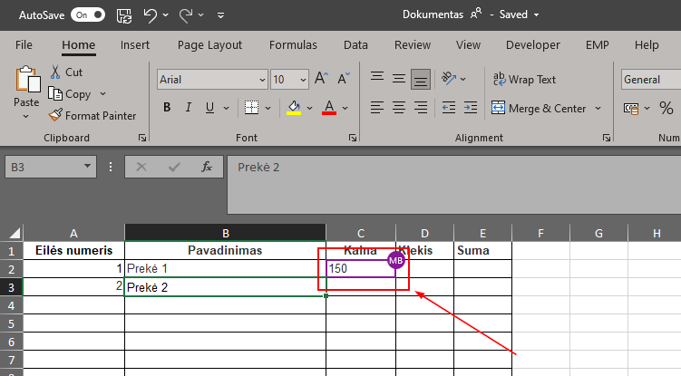The height and width of the screenshot is (376, 681).
Task: Open Customize Quick Access Toolbar menu
Action: pyautogui.click(x=220, y=15)
